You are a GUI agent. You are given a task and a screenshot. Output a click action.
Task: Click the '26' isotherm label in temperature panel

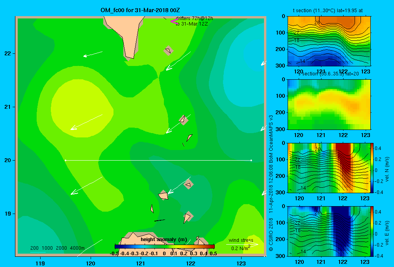coord(317,22)
